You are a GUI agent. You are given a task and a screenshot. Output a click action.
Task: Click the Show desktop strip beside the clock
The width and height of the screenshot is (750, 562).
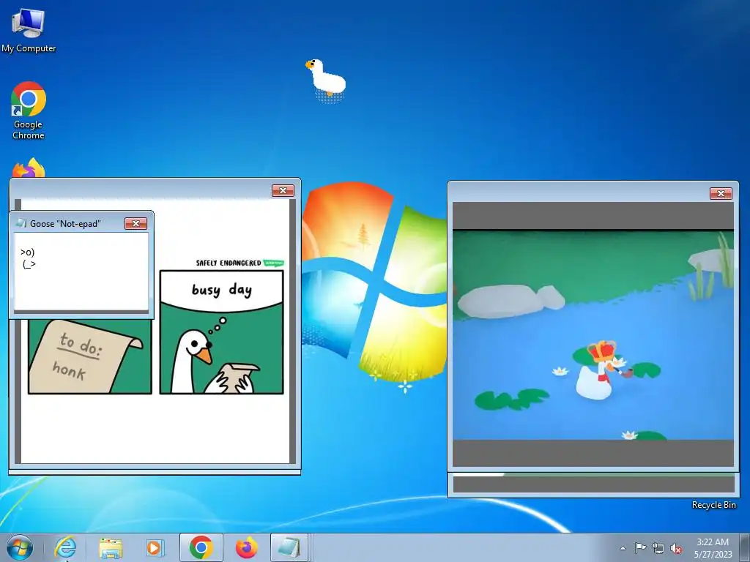[x=745, y=547]
